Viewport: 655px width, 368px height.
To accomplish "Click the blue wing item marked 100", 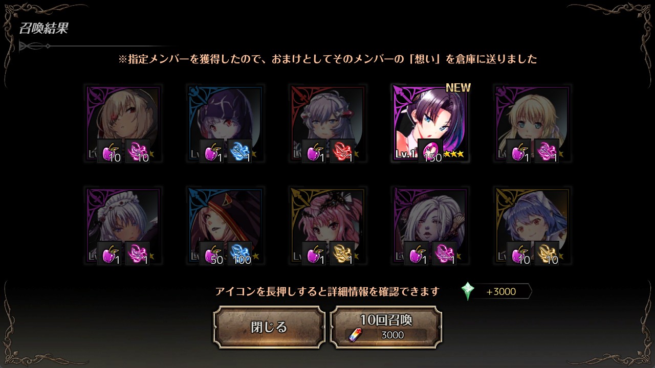I will coord(240,254).
